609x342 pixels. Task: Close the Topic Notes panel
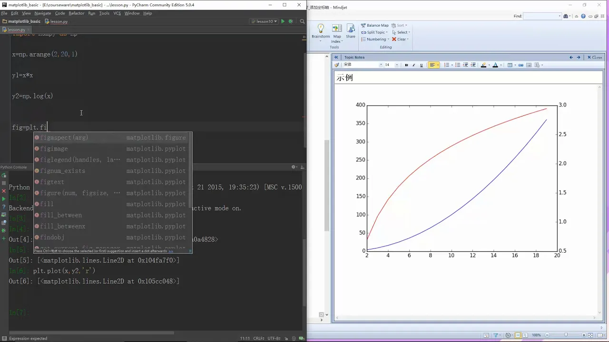click(x=594, y=57)
